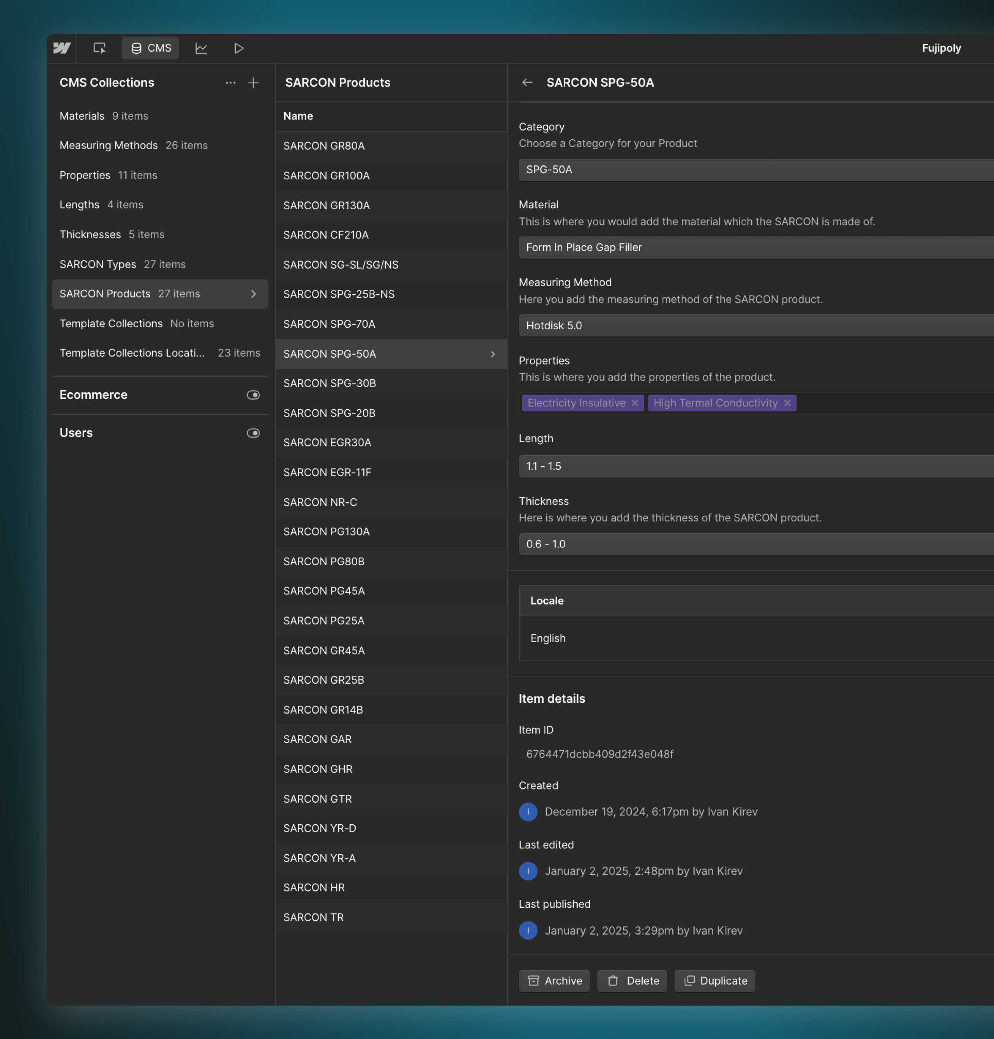Click chevron on SARCON SPG-50A row

(x=493, y=354)
